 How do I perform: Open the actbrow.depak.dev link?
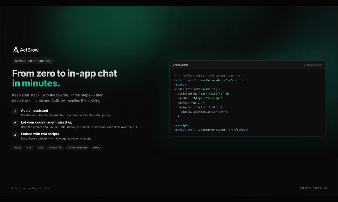[x=314, y=188]
